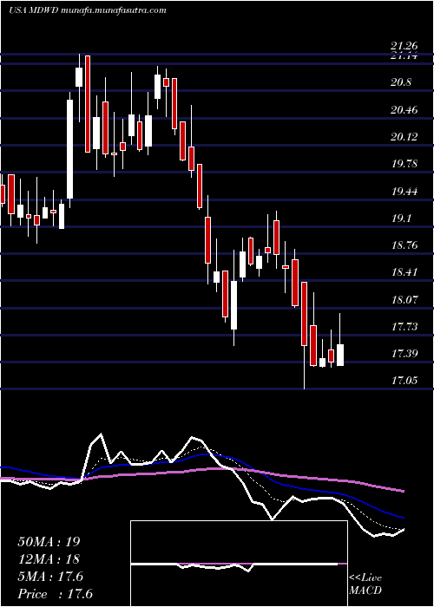Image resolution: width=434 pixels, height=607 pixels.
Task: Click the 18.07 price axis label
Action: pyautogui.click(x=404, y=300)
